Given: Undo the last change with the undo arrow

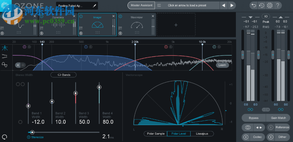Looking at the screenshot, I should pos(254,6).
